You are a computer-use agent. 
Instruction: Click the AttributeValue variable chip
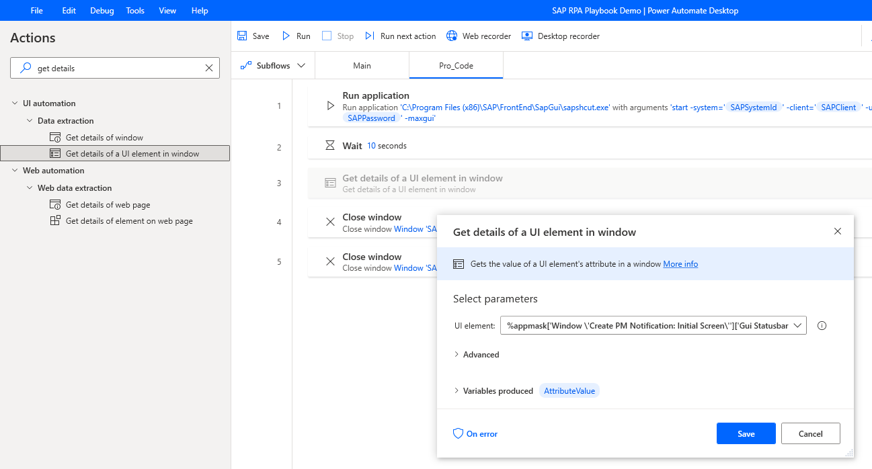pos(569,390)
